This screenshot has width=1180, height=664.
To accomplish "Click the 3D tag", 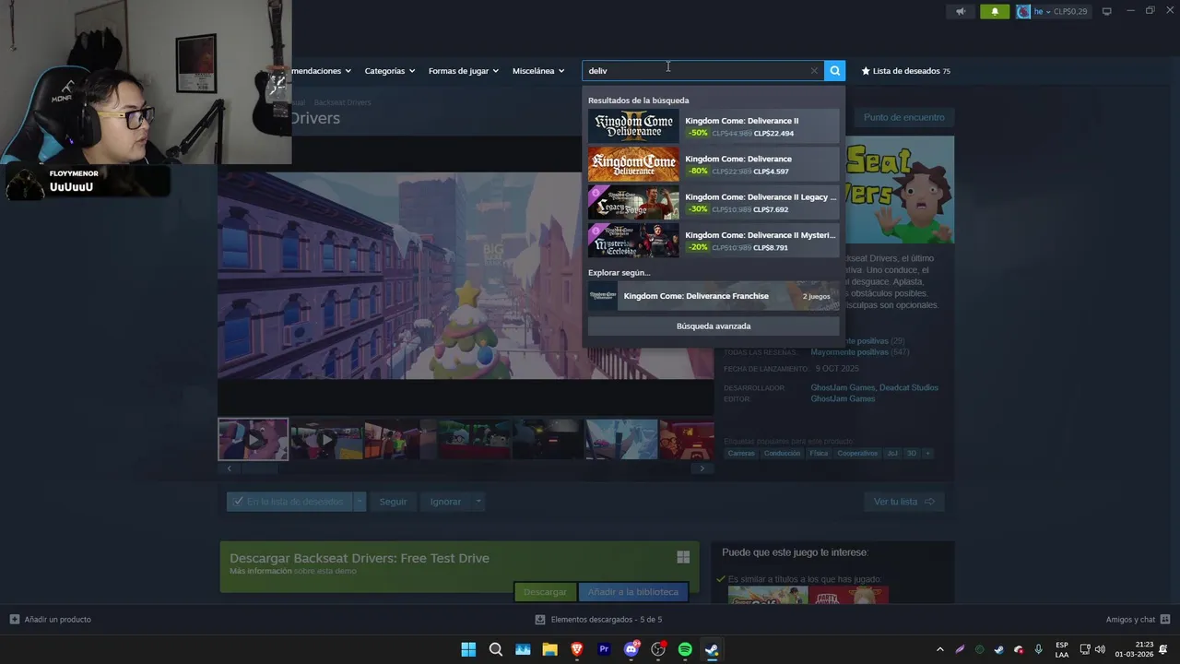I will (912, 454).
